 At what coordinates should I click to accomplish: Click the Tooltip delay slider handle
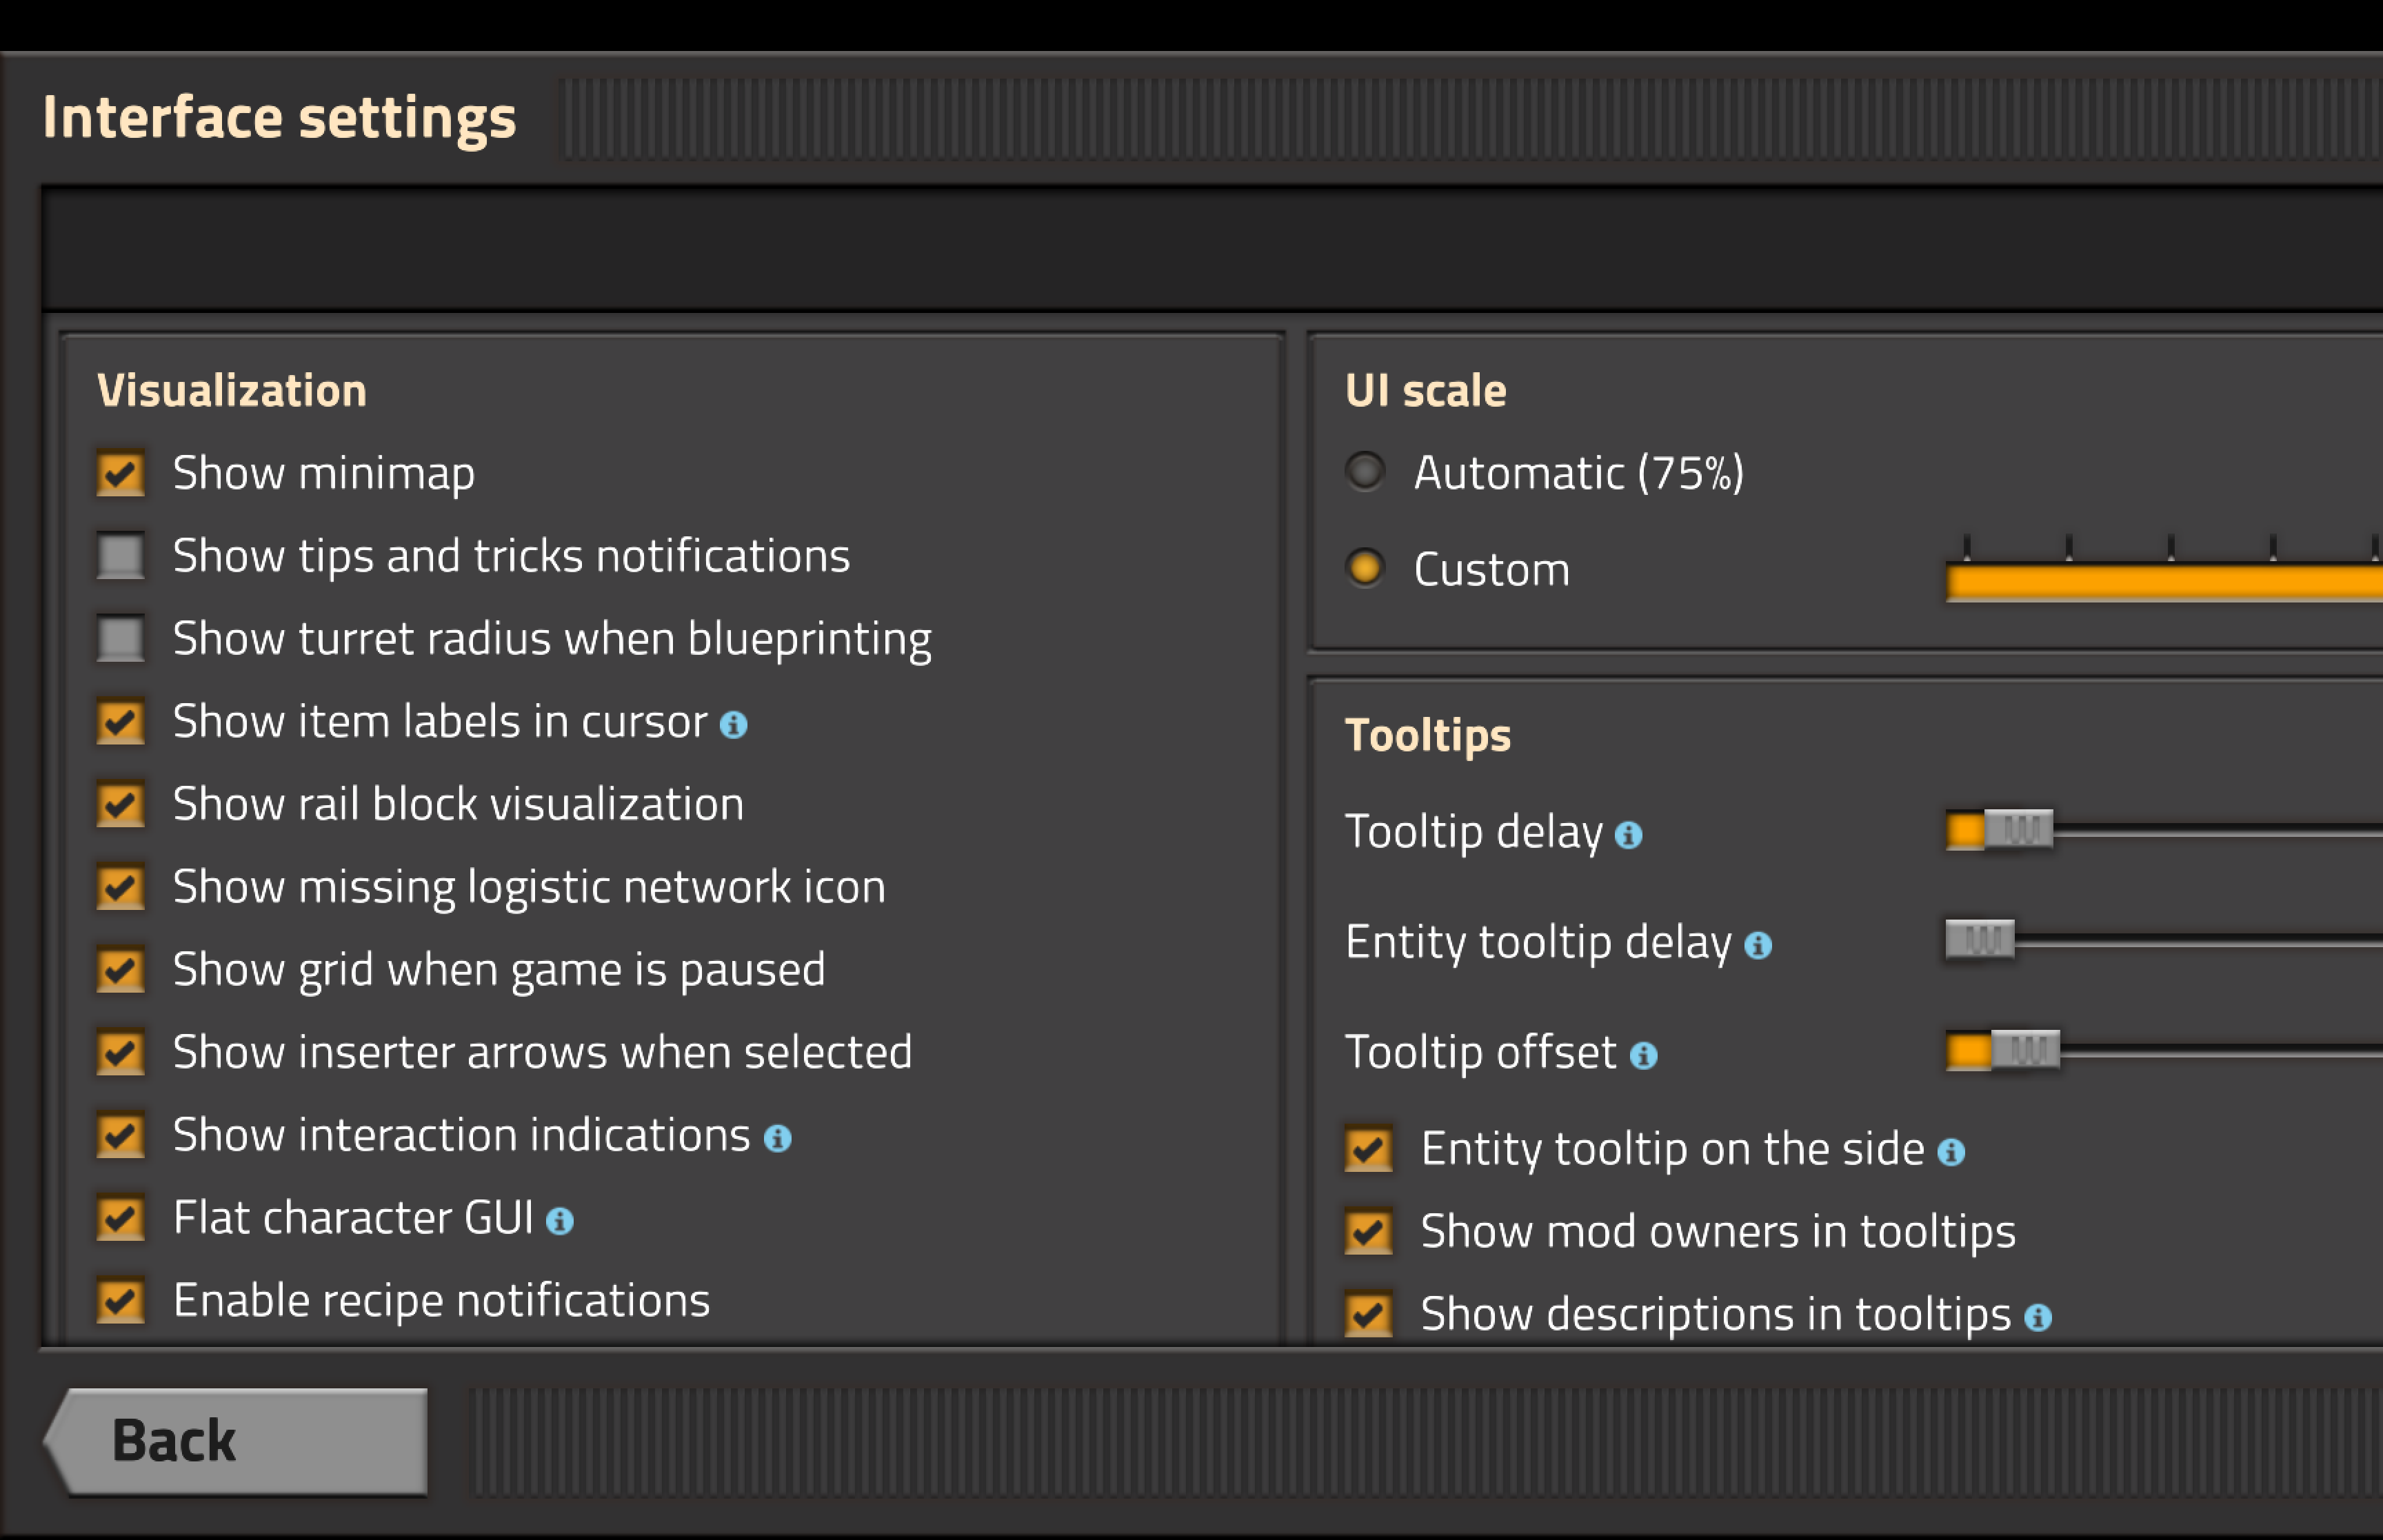coord(2018,829)
